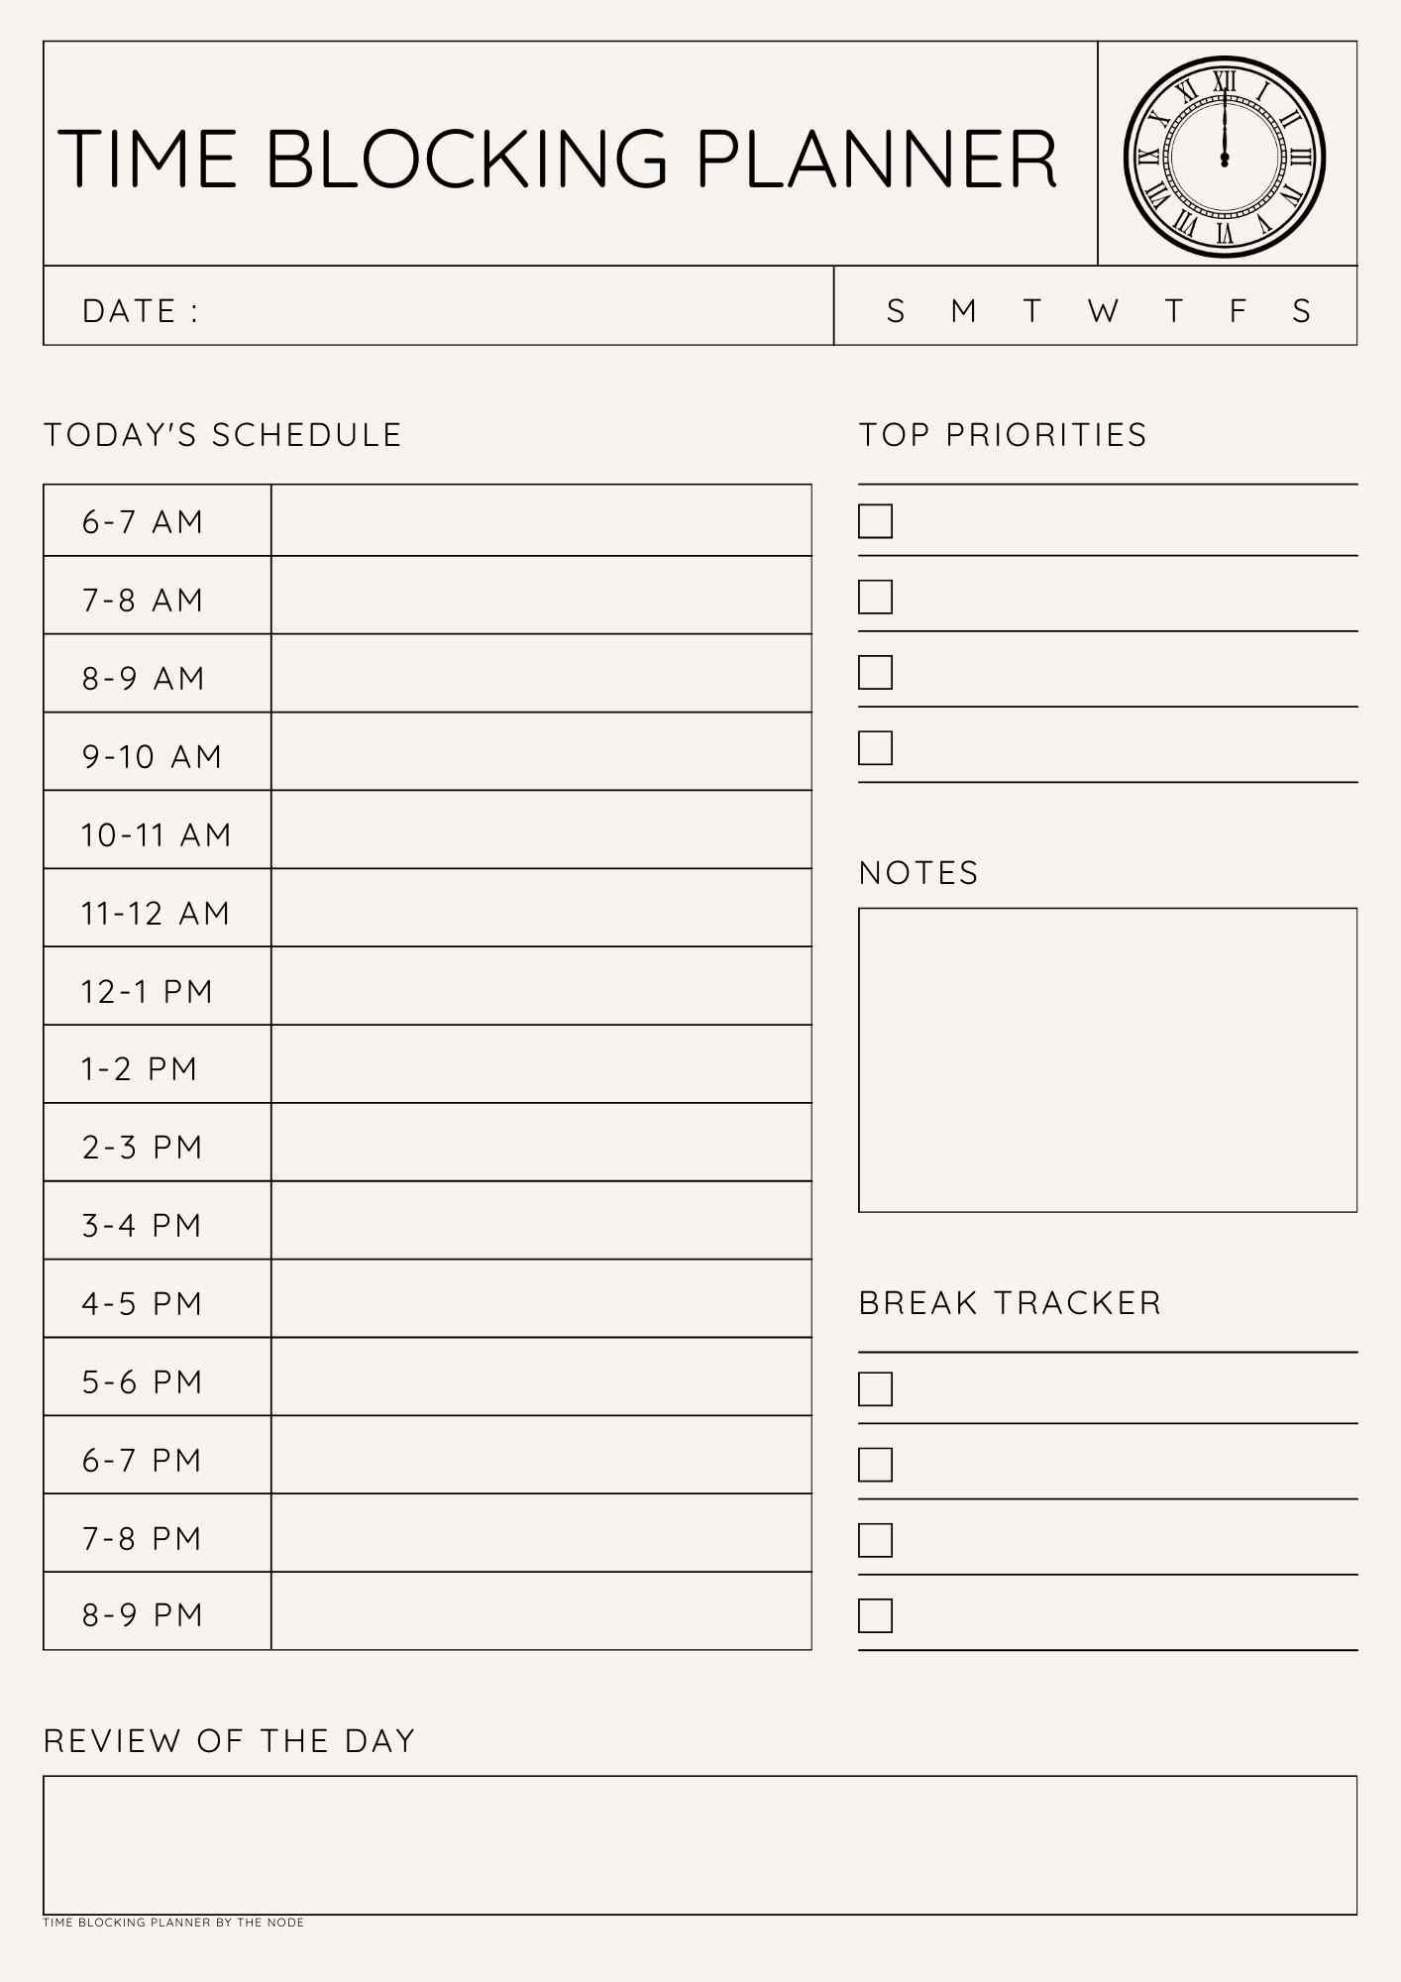
Task: Click the 6-7 AM schedule entry cell
Action: [541, 520]
